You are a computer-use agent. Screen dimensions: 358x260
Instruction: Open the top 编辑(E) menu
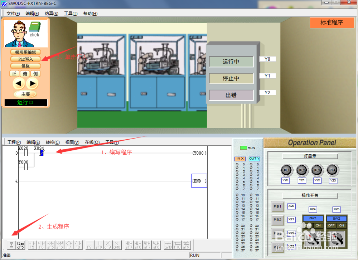point(32,14)
